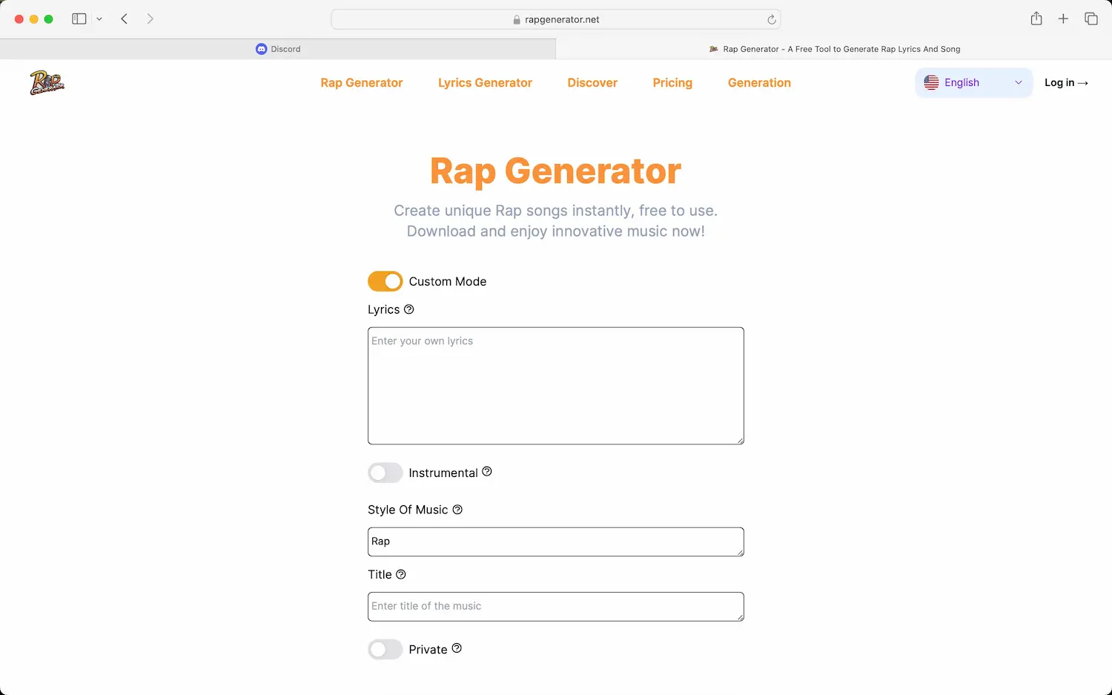The image size is (1112, 695).
Task: Open the Discover page
Action: [x=592, y=82]
